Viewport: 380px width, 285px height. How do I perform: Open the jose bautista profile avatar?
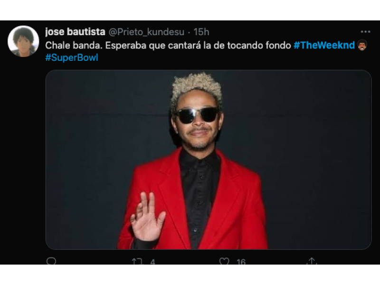23,41
